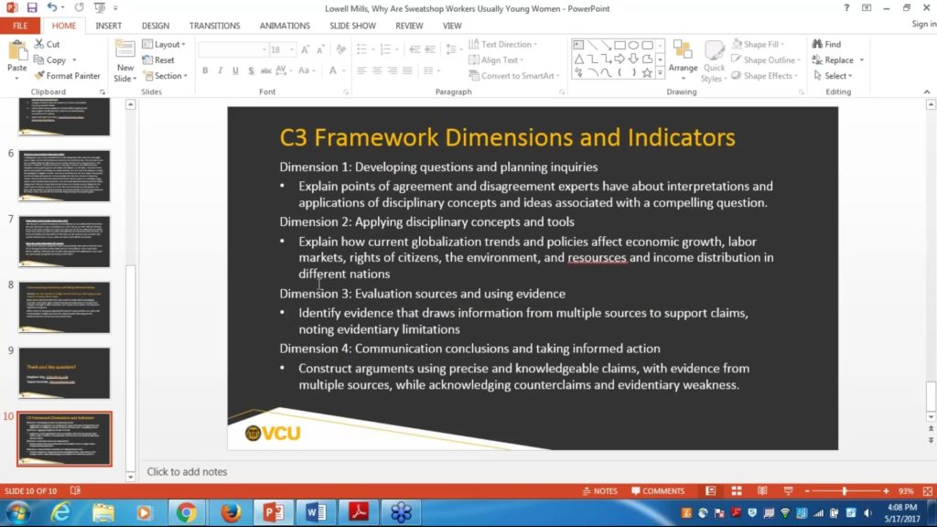Viewport: 937px width, 527px height.
Task: Click the Save icon in quick access toolbar
Action: pyautogui.click(x=32, y=8)
